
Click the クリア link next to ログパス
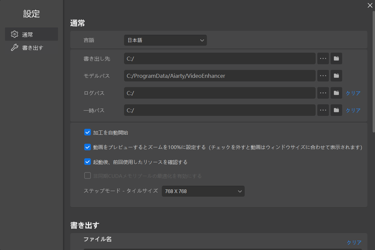pos(353,93)
